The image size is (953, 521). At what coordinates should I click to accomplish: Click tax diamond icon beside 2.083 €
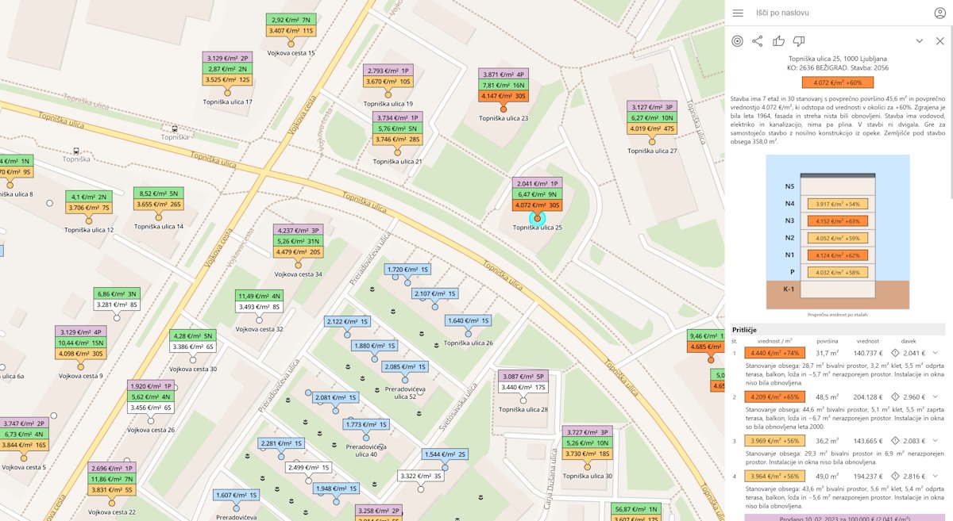[x=894, y=440]
